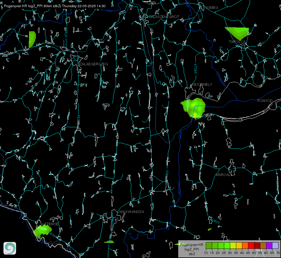Select the 60–65 dBZ purple legend swatch

point(269,245)
